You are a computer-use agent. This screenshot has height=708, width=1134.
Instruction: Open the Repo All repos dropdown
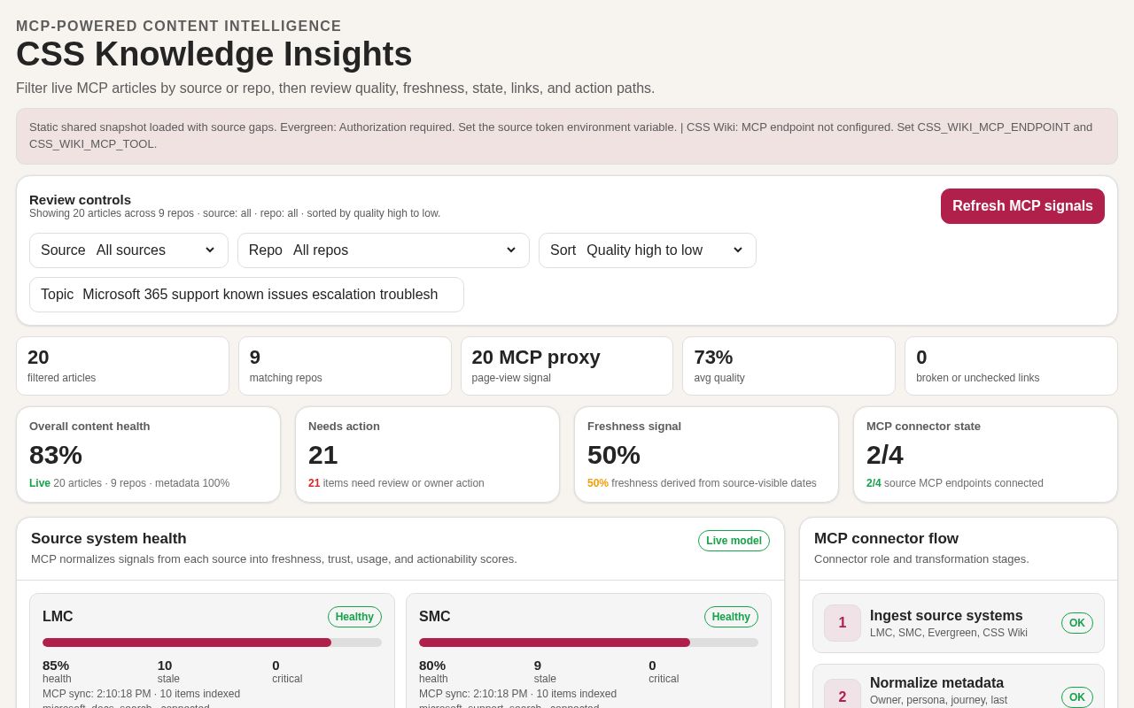383,250
